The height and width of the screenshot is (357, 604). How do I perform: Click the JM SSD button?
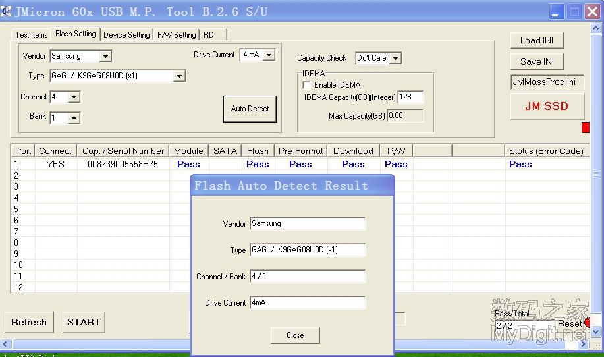click(x=547, y=106)
